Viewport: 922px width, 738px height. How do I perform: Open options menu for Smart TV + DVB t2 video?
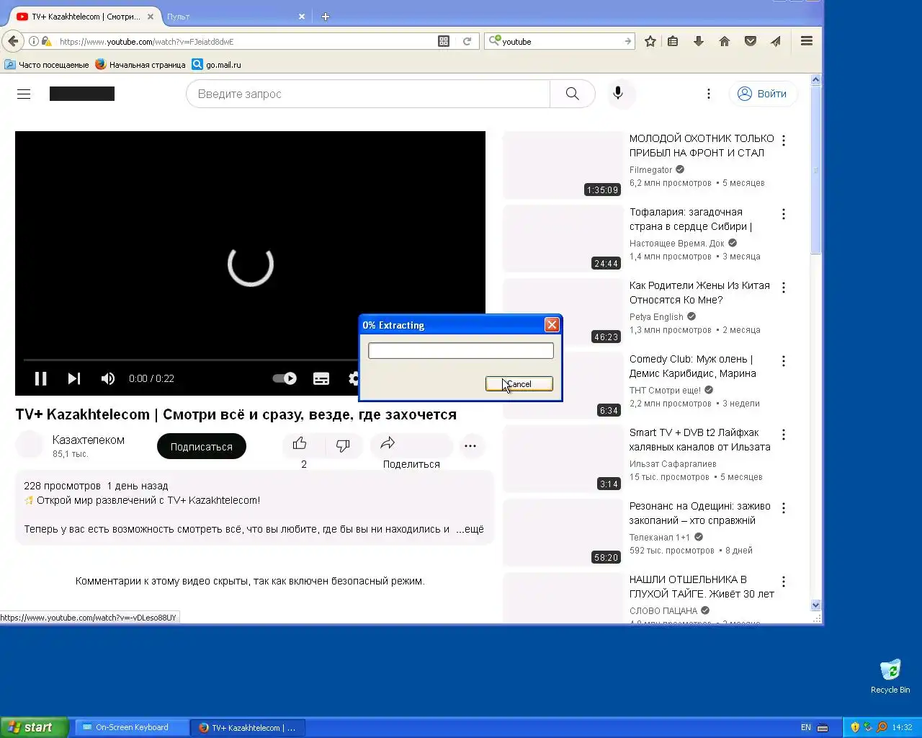click(x=784, y=435)
